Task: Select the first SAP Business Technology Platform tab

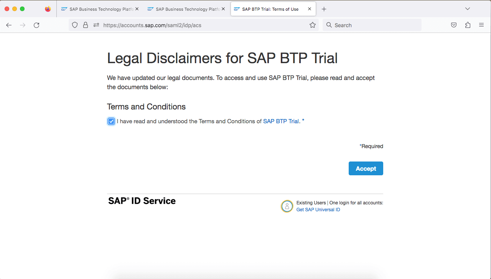Action: pos(98,8)
